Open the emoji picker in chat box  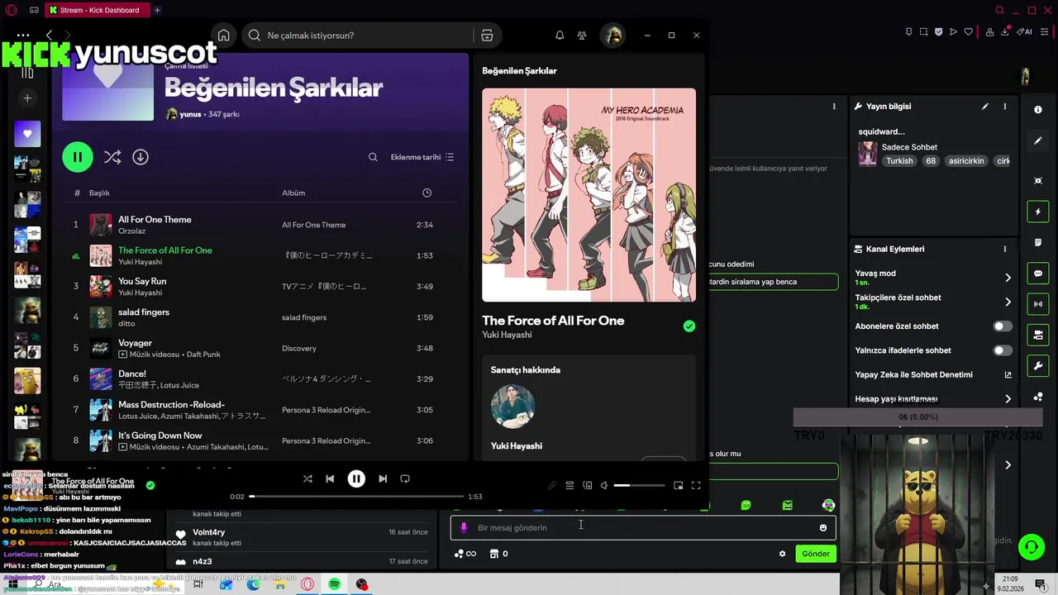(x=822, y=527)
